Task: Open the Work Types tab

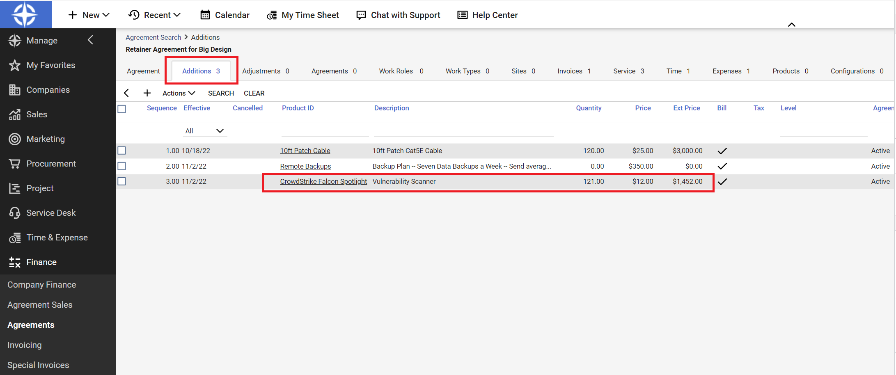Action: 467,71
